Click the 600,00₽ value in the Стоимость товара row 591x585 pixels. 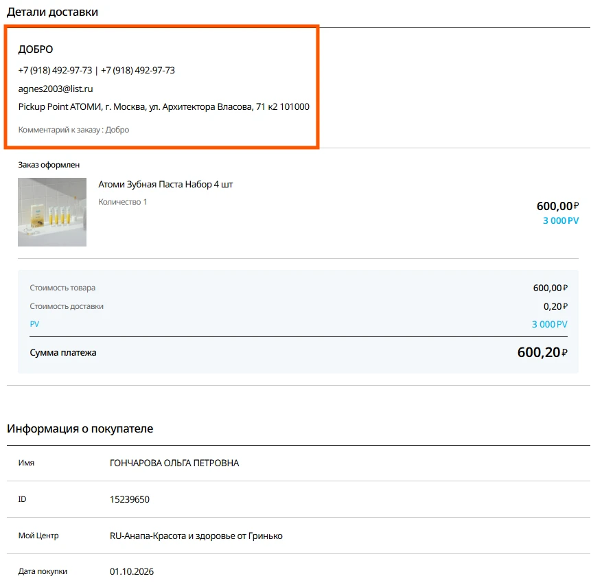click(551, 288)
